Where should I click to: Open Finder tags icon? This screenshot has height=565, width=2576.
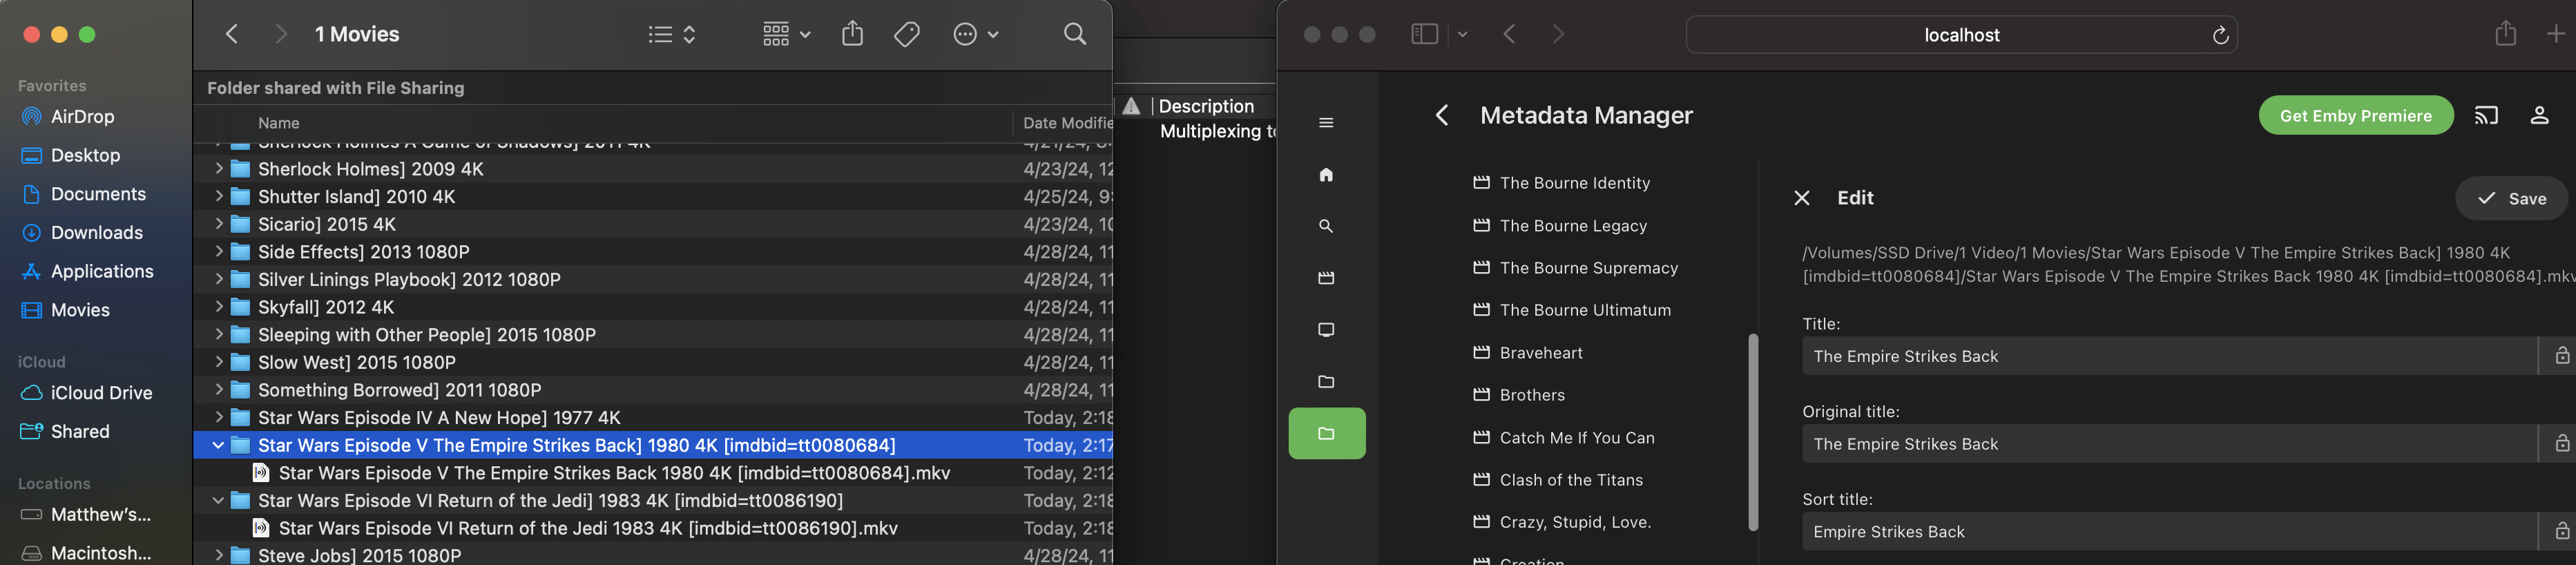[x=907, y=34]
